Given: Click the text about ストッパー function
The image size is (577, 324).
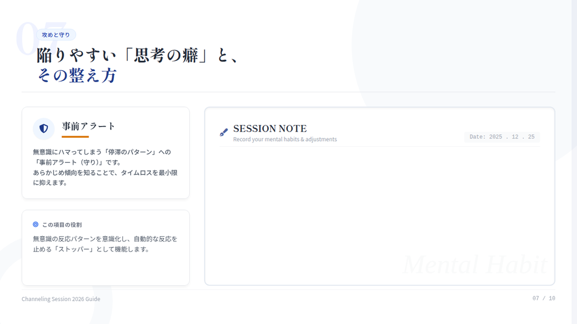Looking at the screenshot, I should pyautogui.click(x=105, y=244).
